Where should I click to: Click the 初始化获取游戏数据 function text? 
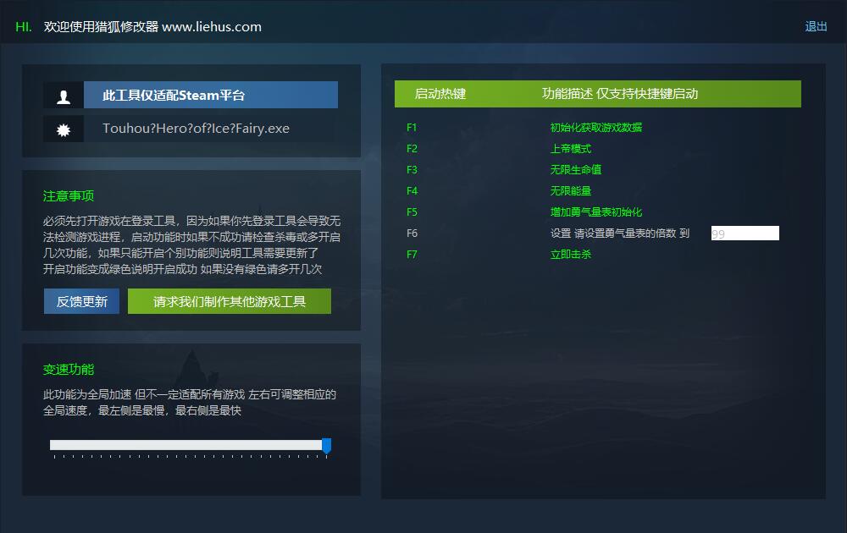click(x=595, y=127)
